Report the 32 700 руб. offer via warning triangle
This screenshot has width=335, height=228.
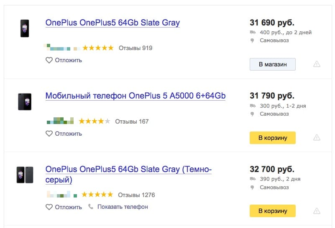[317, 211]
